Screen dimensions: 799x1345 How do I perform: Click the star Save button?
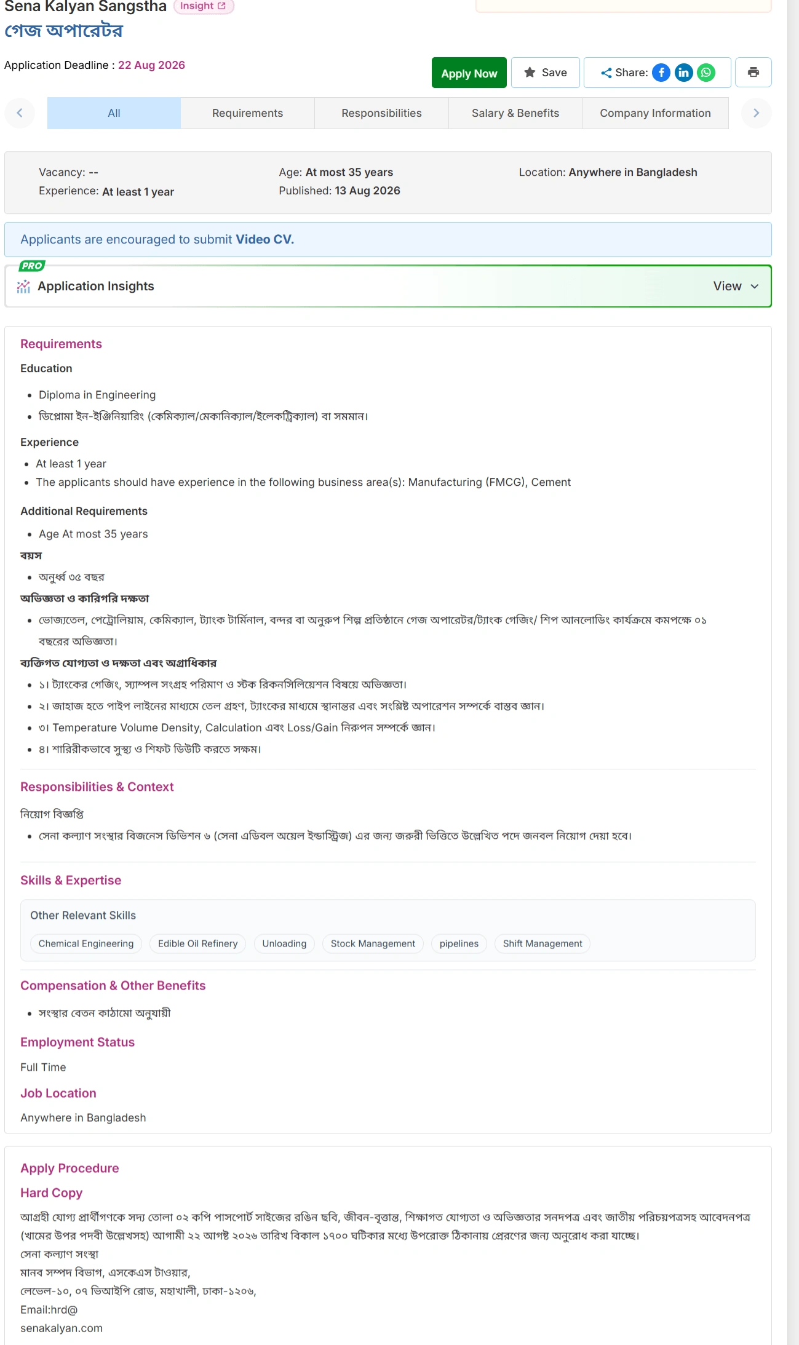[x=546, y=73]
